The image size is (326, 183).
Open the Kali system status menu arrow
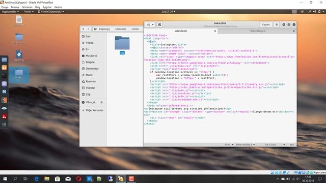click(323, 12)
